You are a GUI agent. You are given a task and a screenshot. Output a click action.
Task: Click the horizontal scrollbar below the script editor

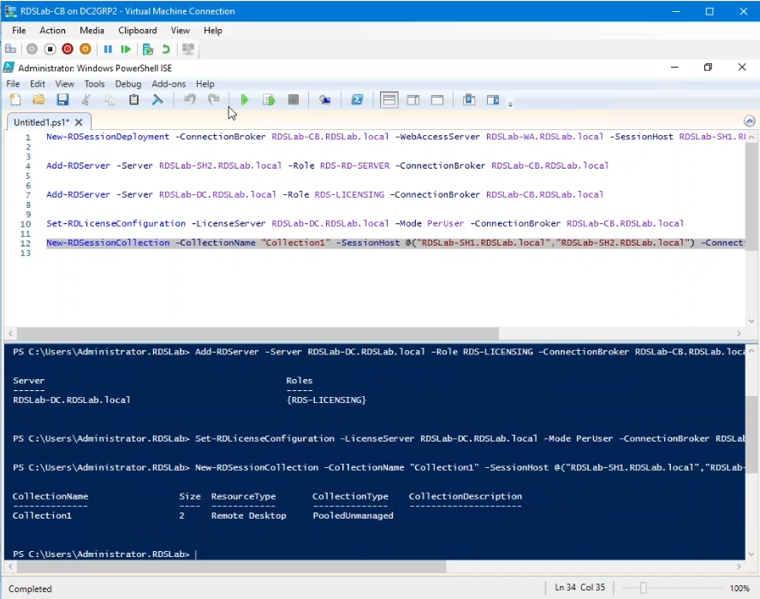pos(257,333)
